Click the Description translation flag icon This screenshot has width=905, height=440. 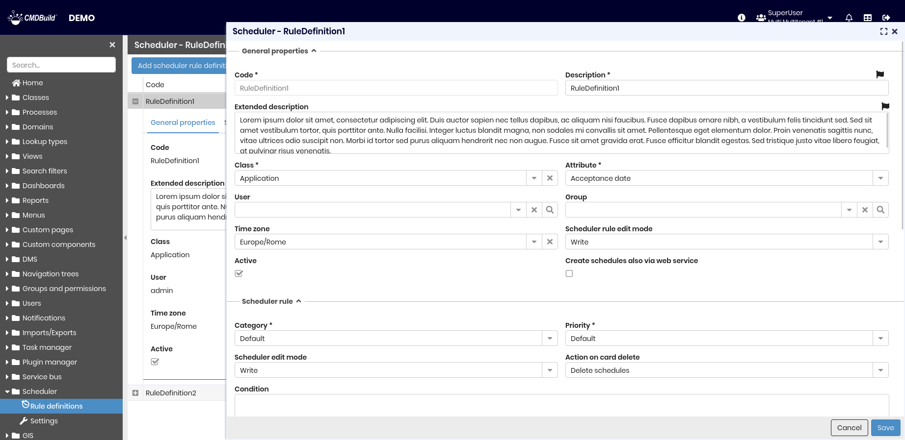(880, 74)
